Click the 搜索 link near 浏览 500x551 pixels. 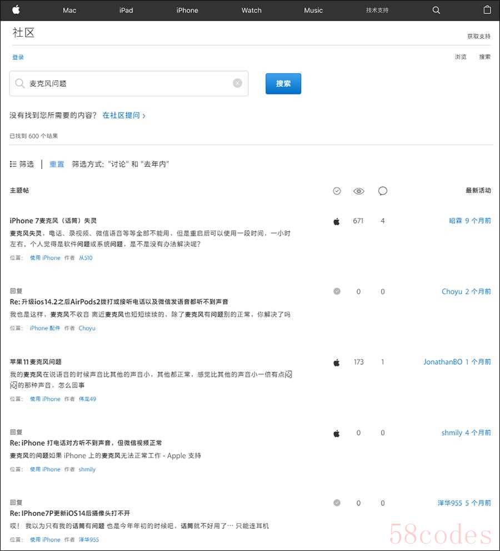485,57
